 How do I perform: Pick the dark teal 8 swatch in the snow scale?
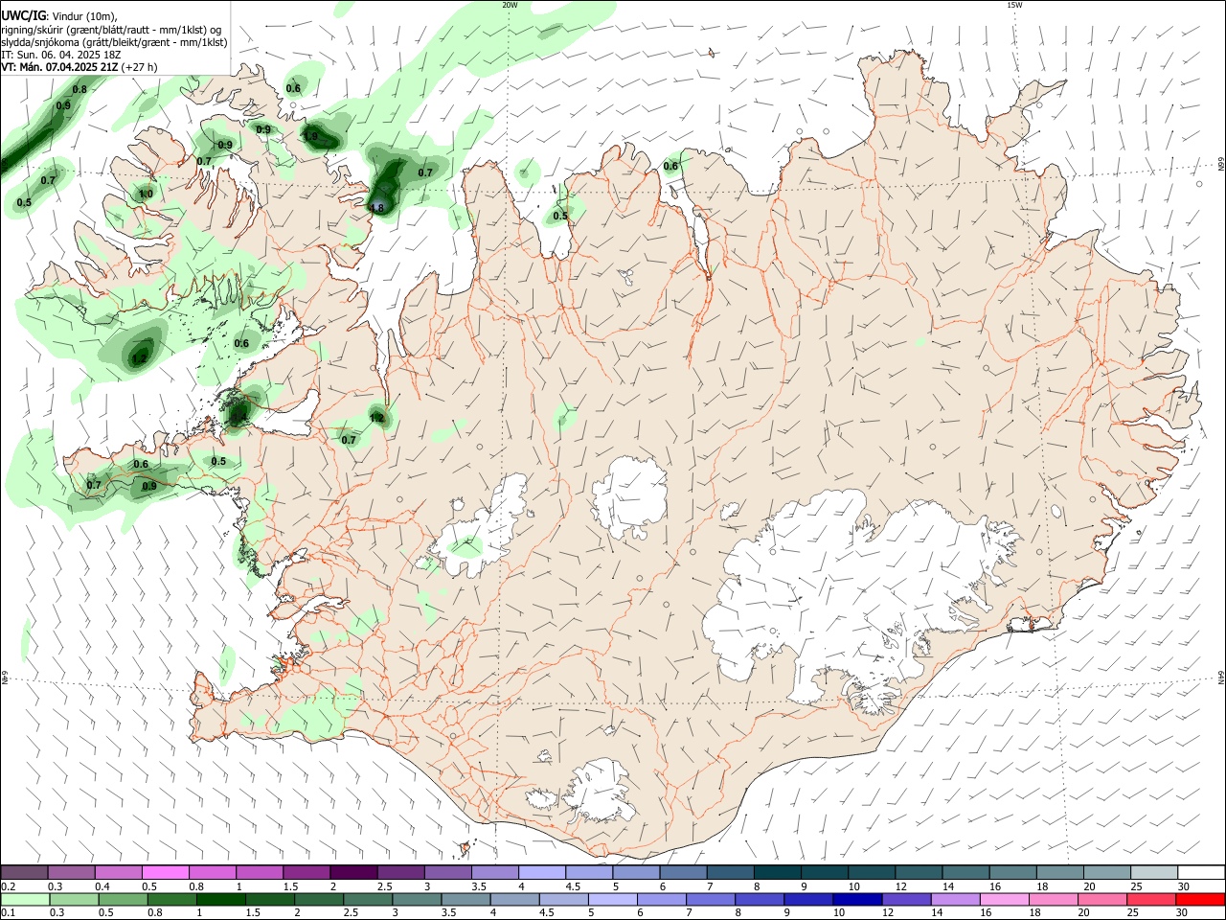tap(778, 873)
